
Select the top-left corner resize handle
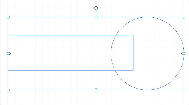(x=8, y=17)
